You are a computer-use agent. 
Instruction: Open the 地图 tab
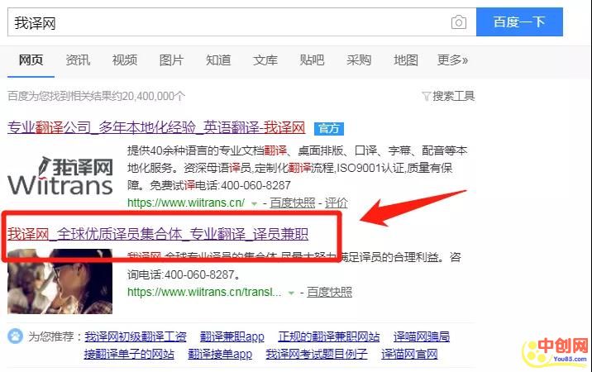point(406,60)
